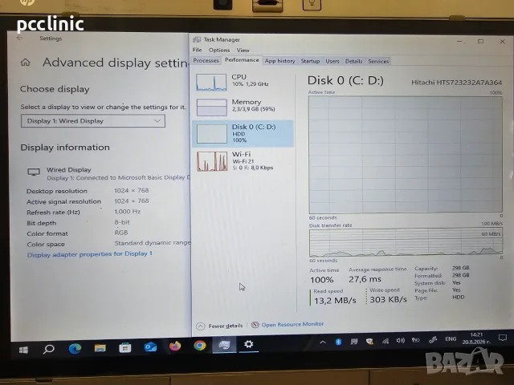Open File Explorer from taskbar
This screenshot has width=514, height=385.
click(100, 347)
